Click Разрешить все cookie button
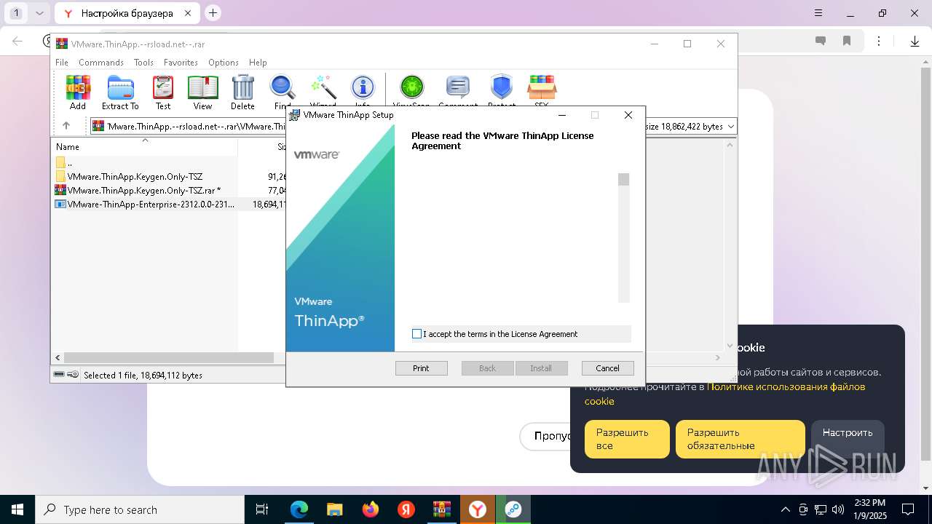 tap(626, 439)
